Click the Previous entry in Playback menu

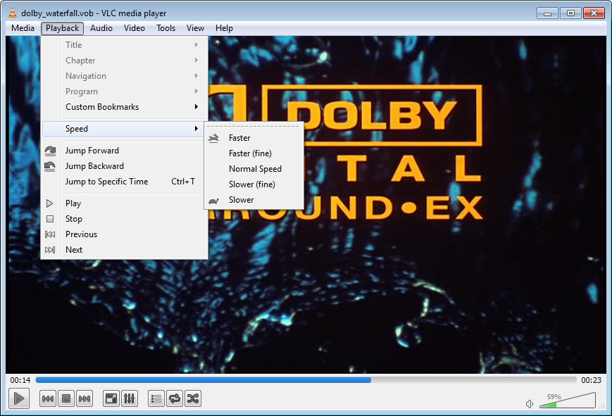click(124, 234)
